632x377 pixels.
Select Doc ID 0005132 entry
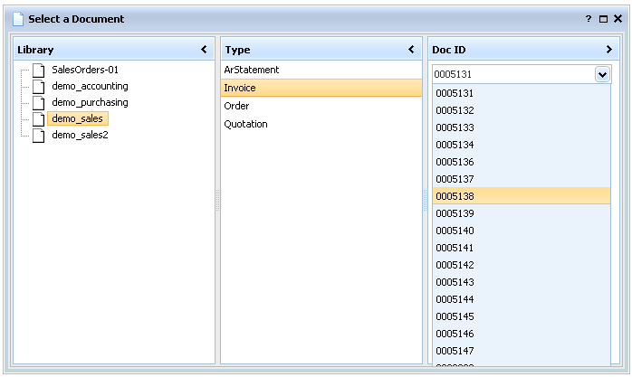(455, 110)
